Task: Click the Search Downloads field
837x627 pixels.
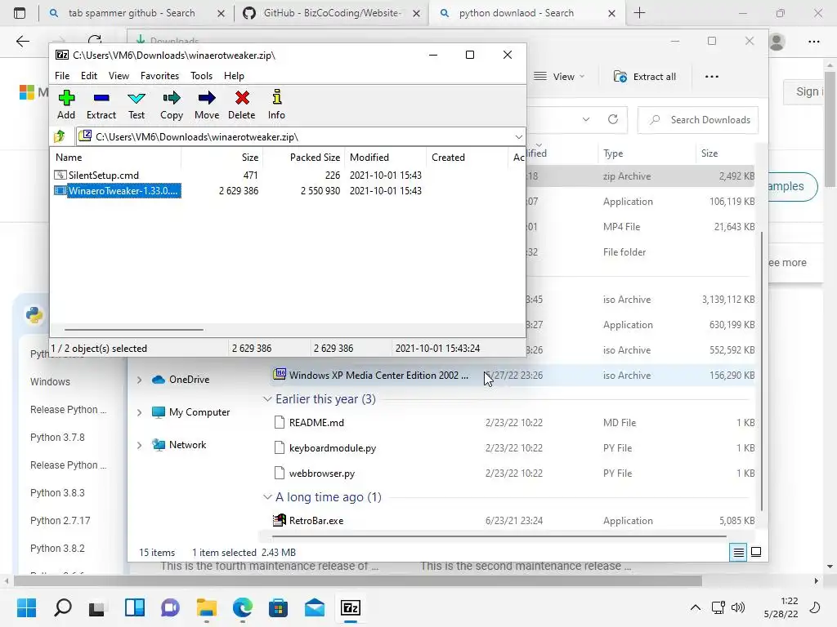Action: click(698, 120)
